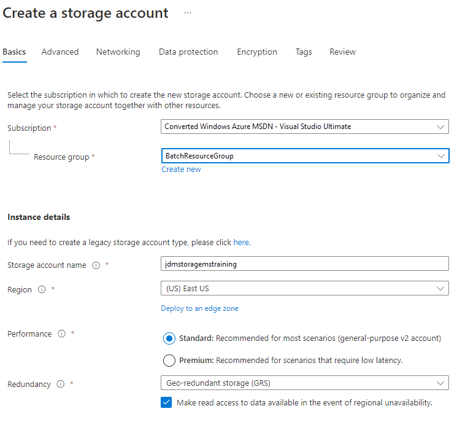Switch to the Networking tab
The width and height of the screenshot is (457, 422).
coord(118,52)
